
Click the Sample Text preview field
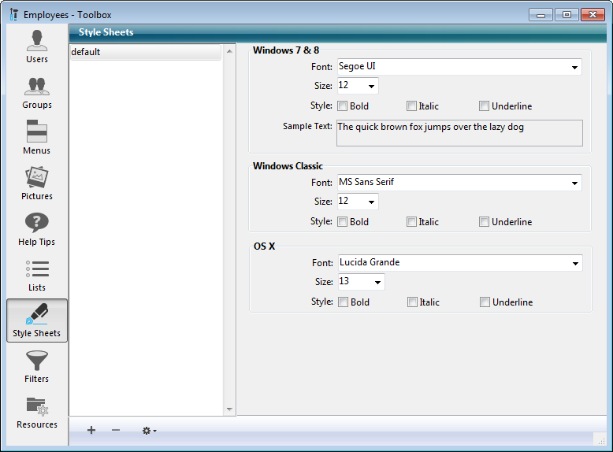(x=459, y=133)
